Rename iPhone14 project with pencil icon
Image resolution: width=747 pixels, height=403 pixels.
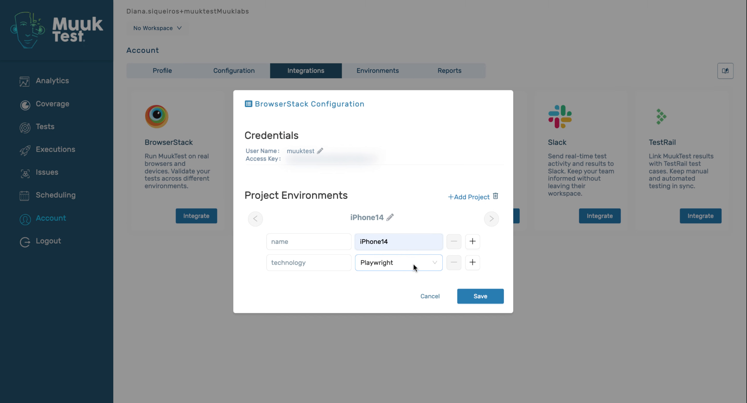click(x=390, y=217)
